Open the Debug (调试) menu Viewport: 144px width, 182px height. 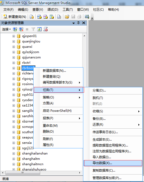point(53,10)
